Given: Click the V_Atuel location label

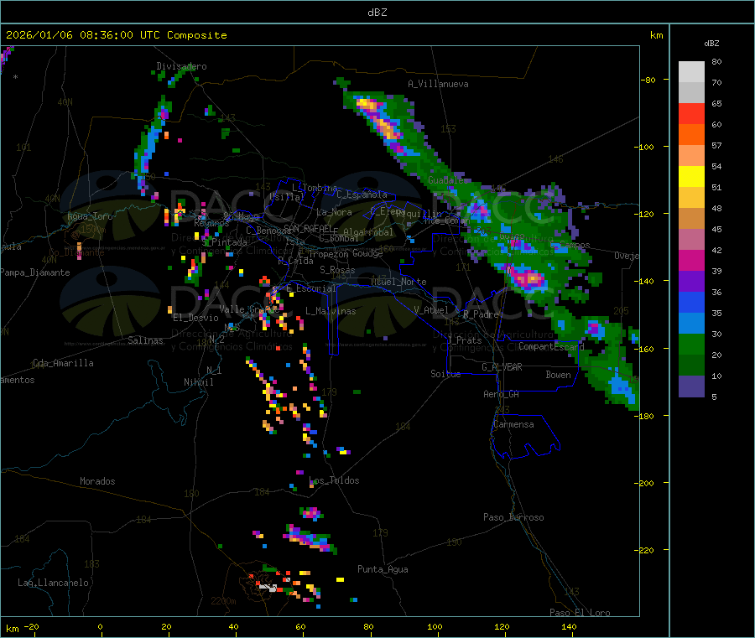Looking at the screenshot, I should click(x=431, y=310).
